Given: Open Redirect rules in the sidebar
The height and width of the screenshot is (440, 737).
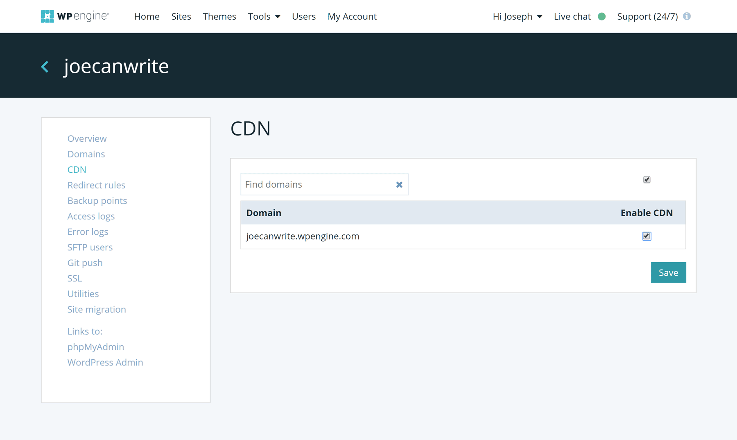Looking at the screenshot, I should (x=96, y=185).
